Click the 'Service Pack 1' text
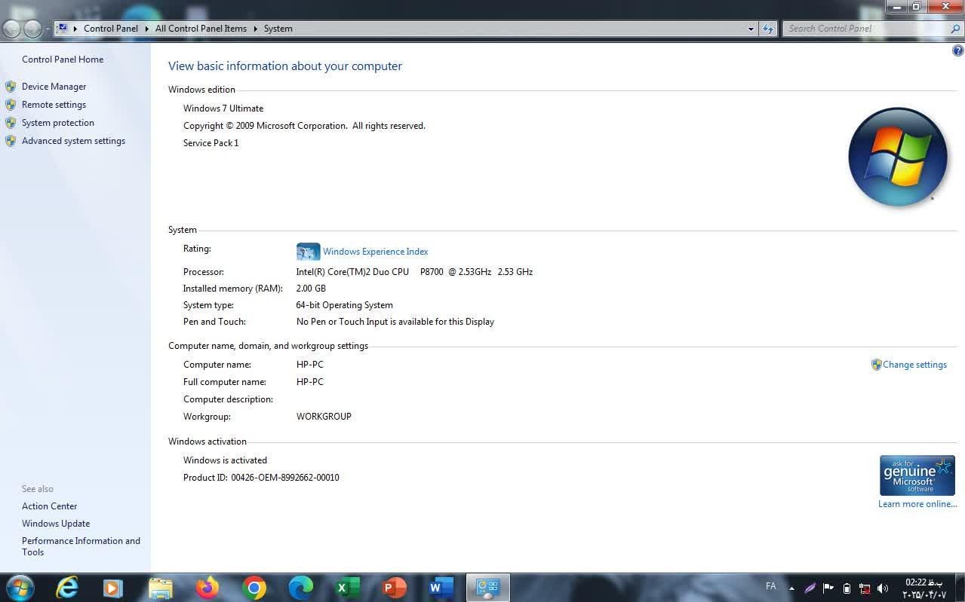This screenshot has height=602, width=965. (211, 143)
